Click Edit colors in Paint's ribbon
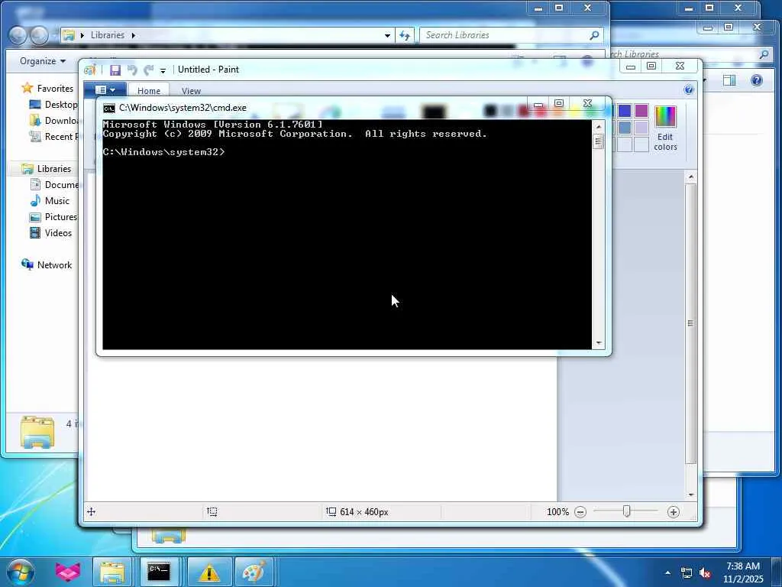Screen dimensions: 782x587 tap(665, 128)
